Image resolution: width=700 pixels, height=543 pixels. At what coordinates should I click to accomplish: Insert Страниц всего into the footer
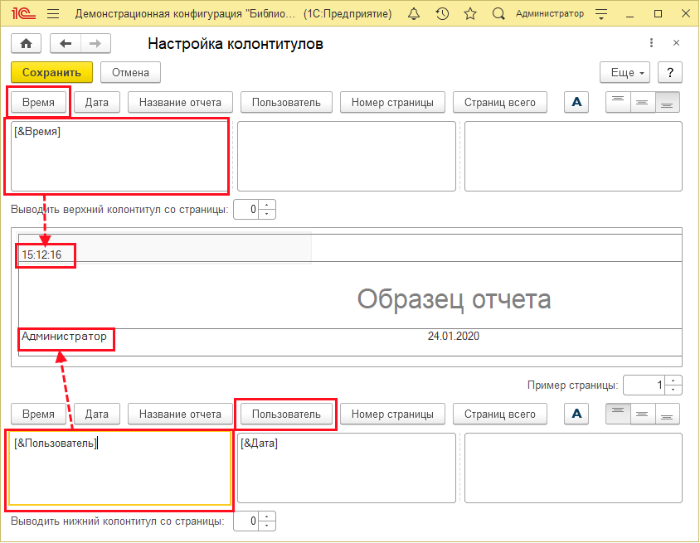click(x=500, y=414)
